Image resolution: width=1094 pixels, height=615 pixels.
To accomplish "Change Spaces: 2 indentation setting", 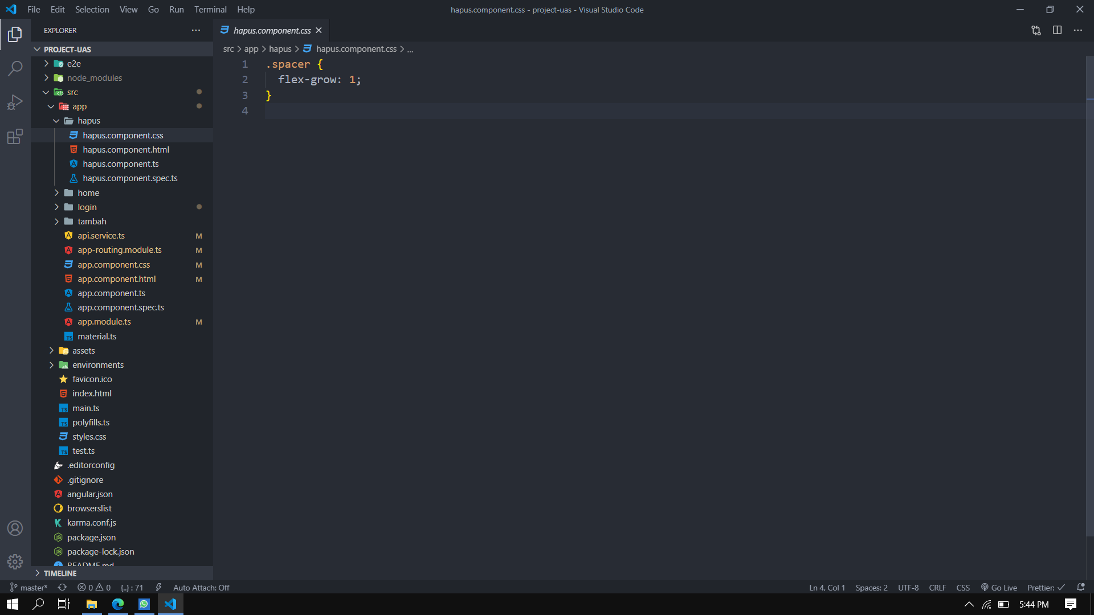I will 871,587.
